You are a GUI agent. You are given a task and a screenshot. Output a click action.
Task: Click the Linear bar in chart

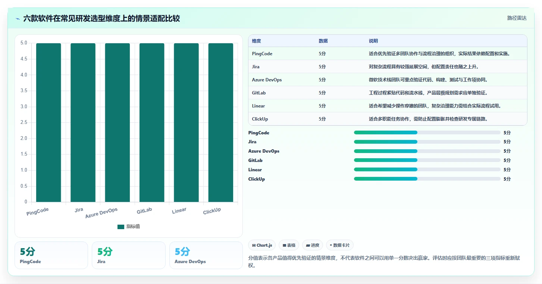pyautogui.click(x=186, y=122)
